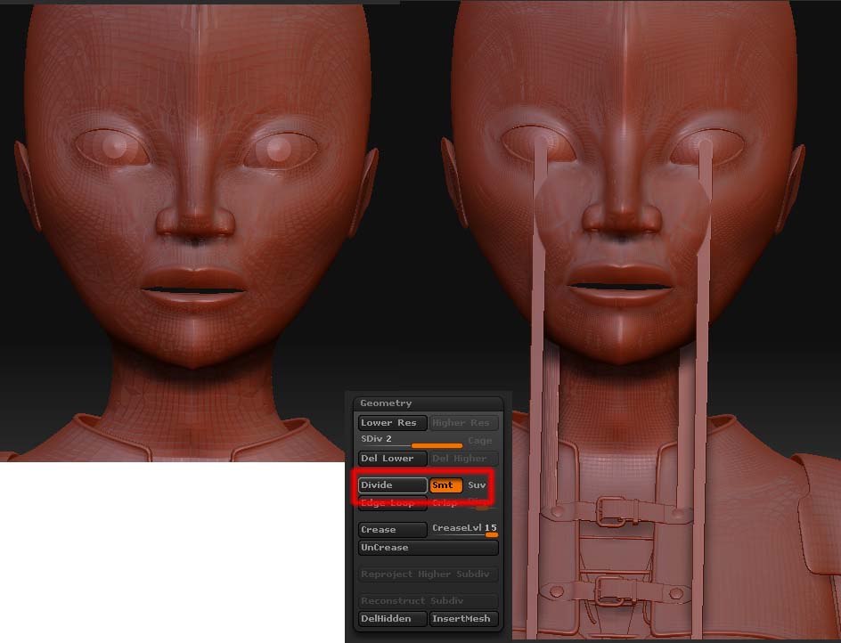Screen dimensions: 841x643
Task: Click the Lower Res button
Action: (392, 423)
